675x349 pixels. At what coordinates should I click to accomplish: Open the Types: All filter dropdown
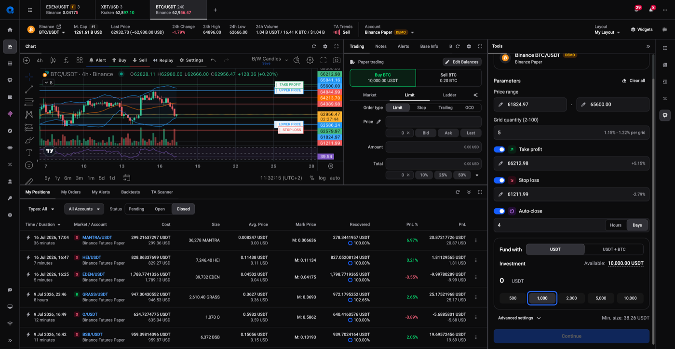click(x=41, y=209)
